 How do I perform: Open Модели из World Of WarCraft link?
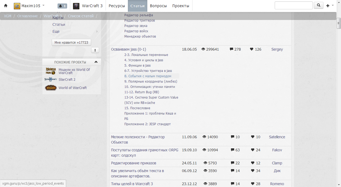(x=74, y=71)
